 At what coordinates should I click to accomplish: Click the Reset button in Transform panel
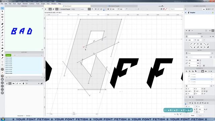(x=192, y=116)
